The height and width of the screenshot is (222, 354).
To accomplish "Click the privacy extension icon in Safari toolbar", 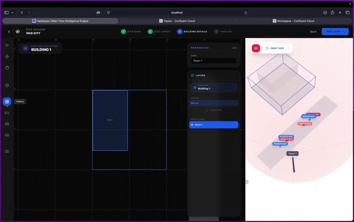I will click(x=98, y=12).
